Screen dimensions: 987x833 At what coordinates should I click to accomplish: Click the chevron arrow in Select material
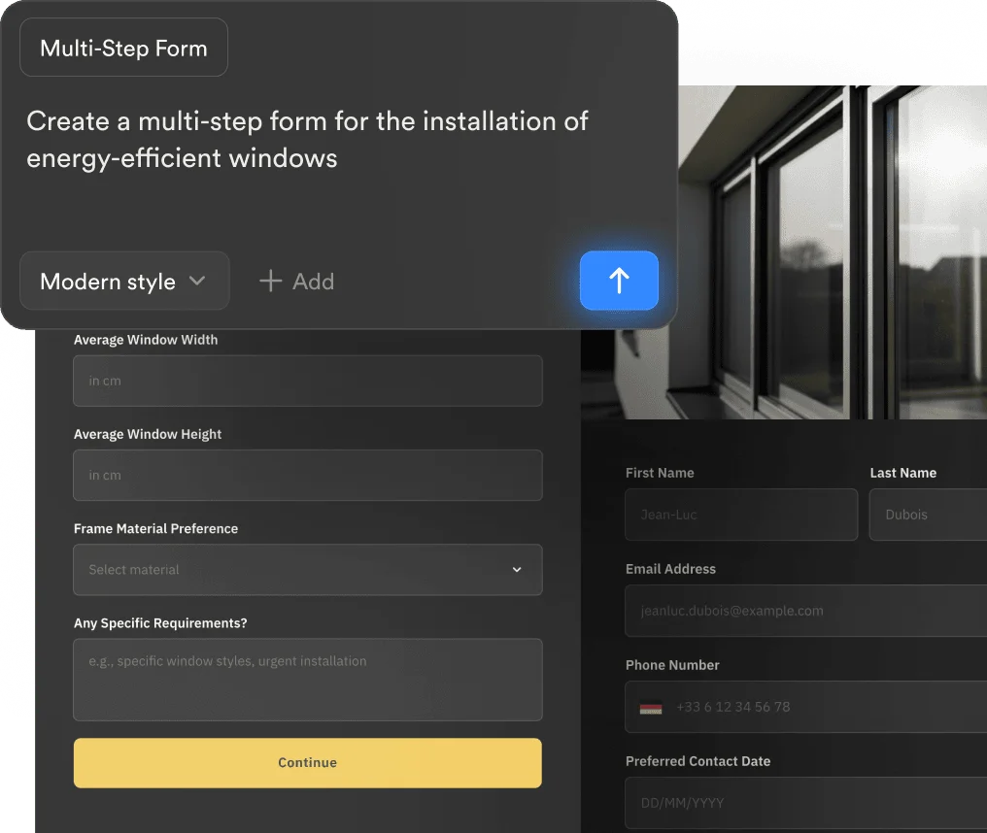tap(517, 570)
